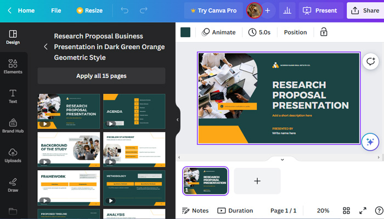Select the Background of the Study template
This screenshot has width=384, height=219.
click(x=69, y=149)
